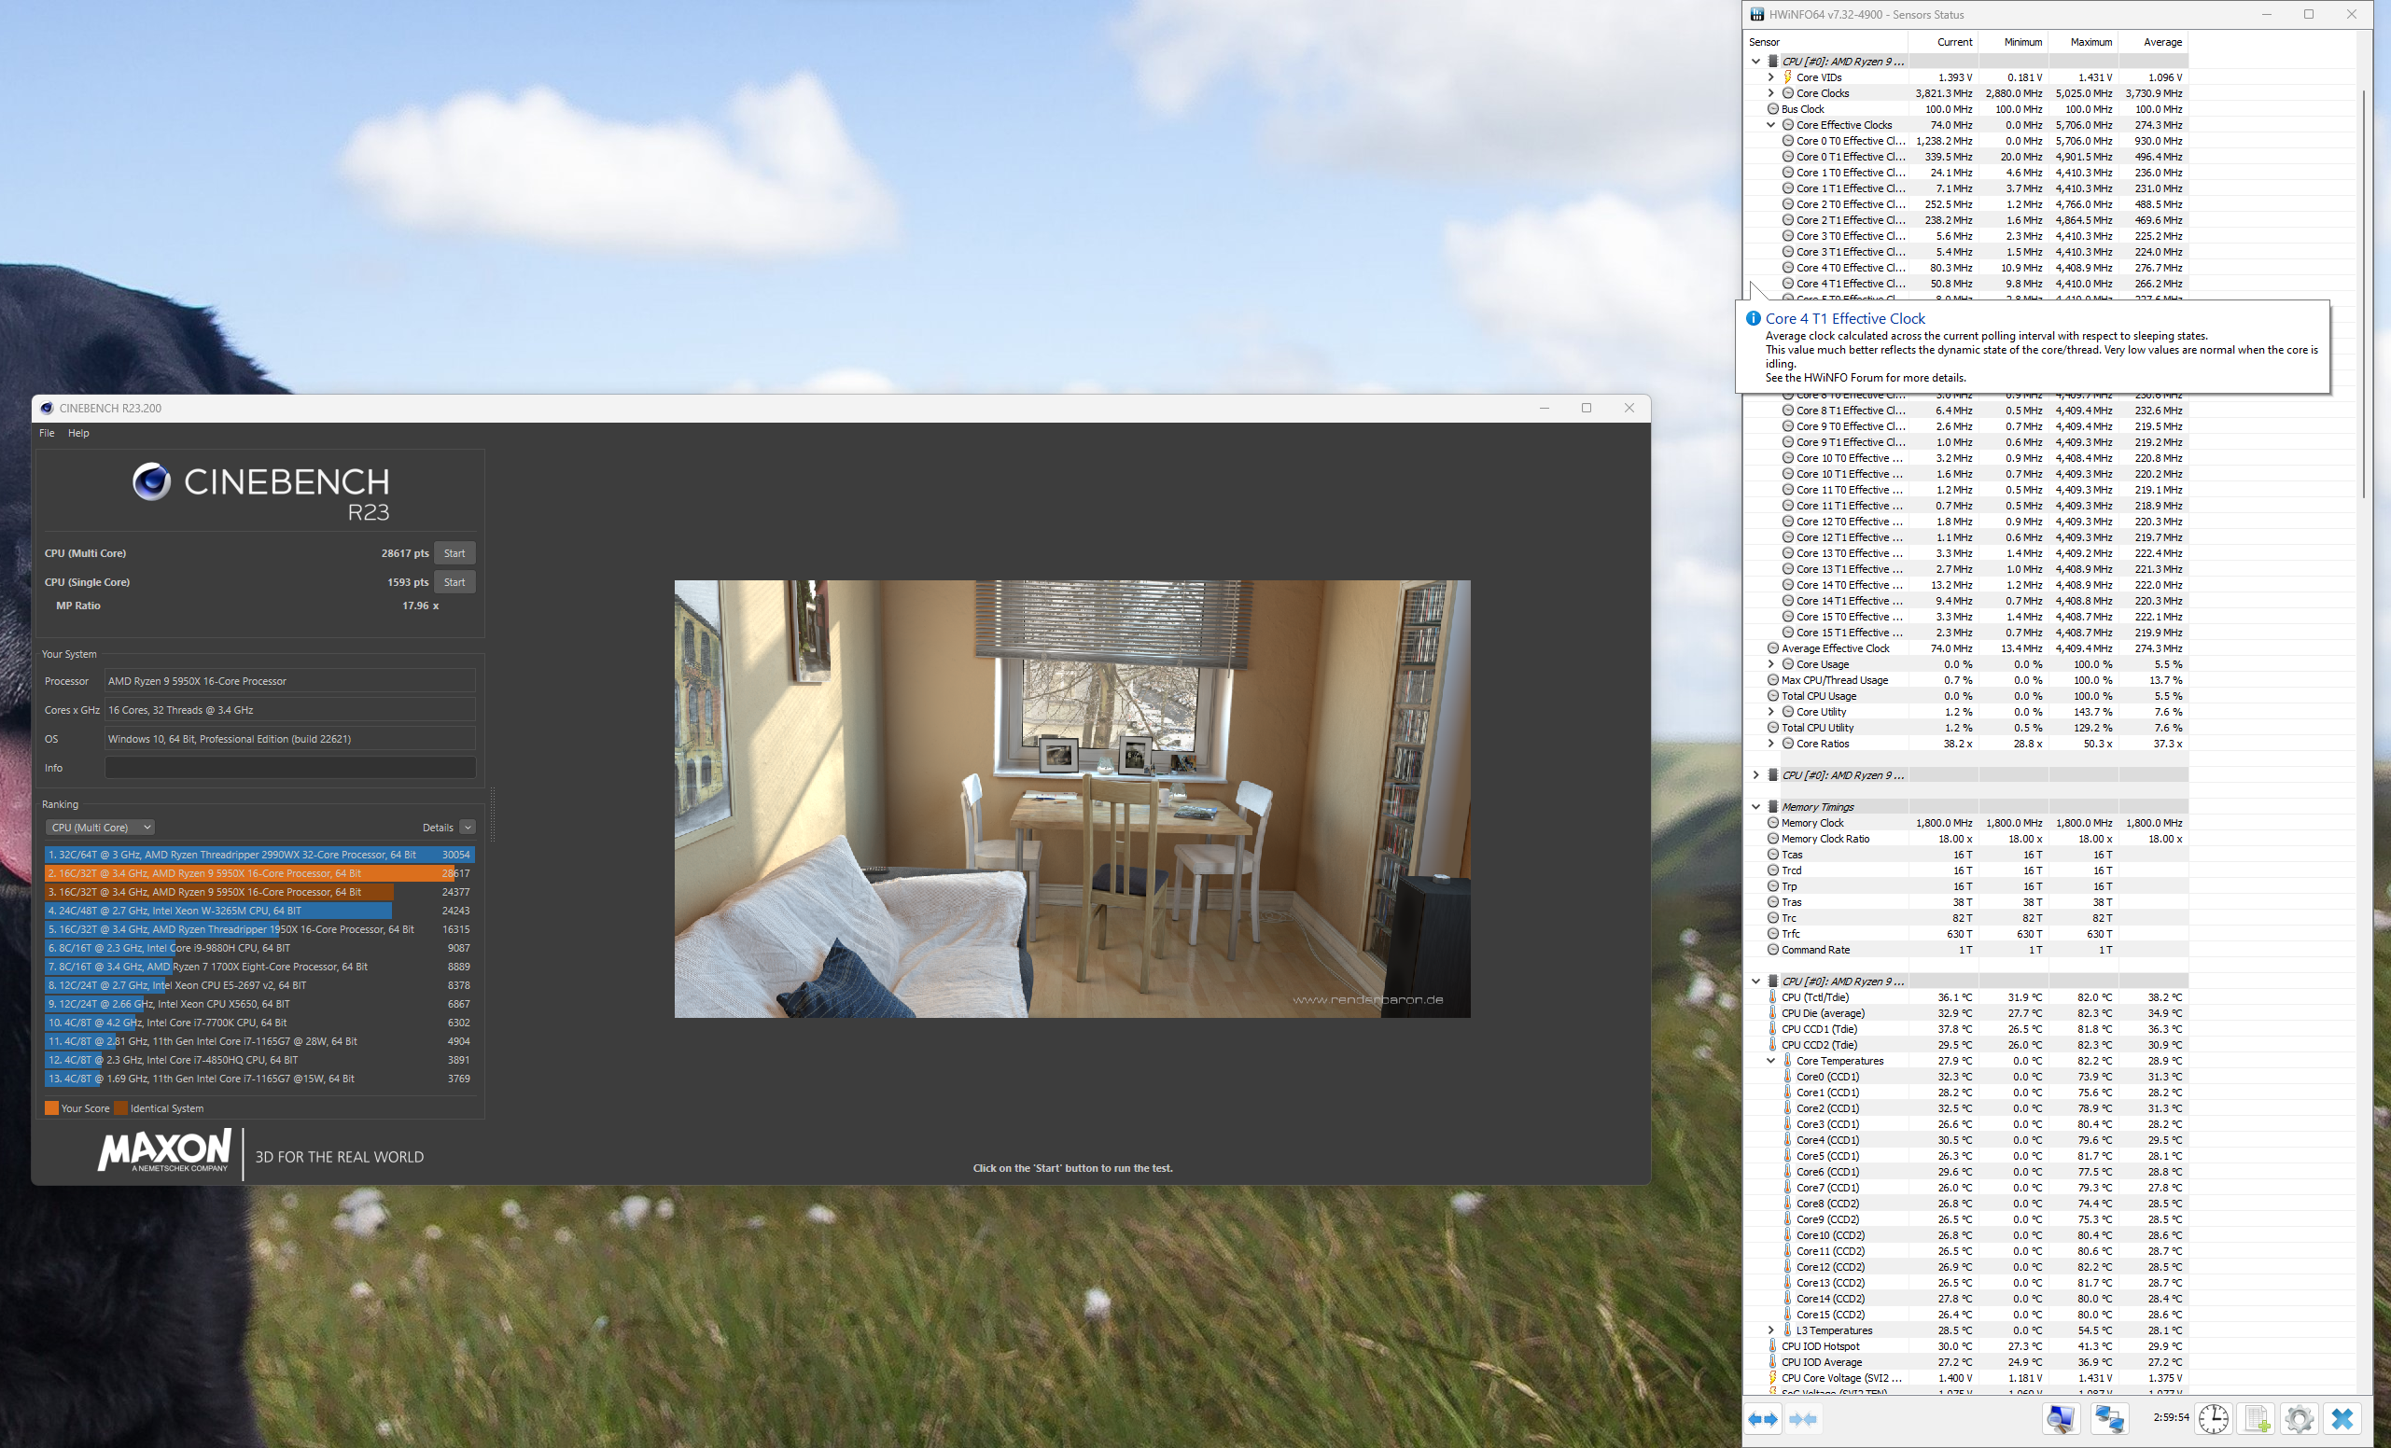Image resolution: width=2391 pixels, height=1448 pixels.
Task: Click the Core VIDs voltage bolt icon
Action: (1787, 77)
